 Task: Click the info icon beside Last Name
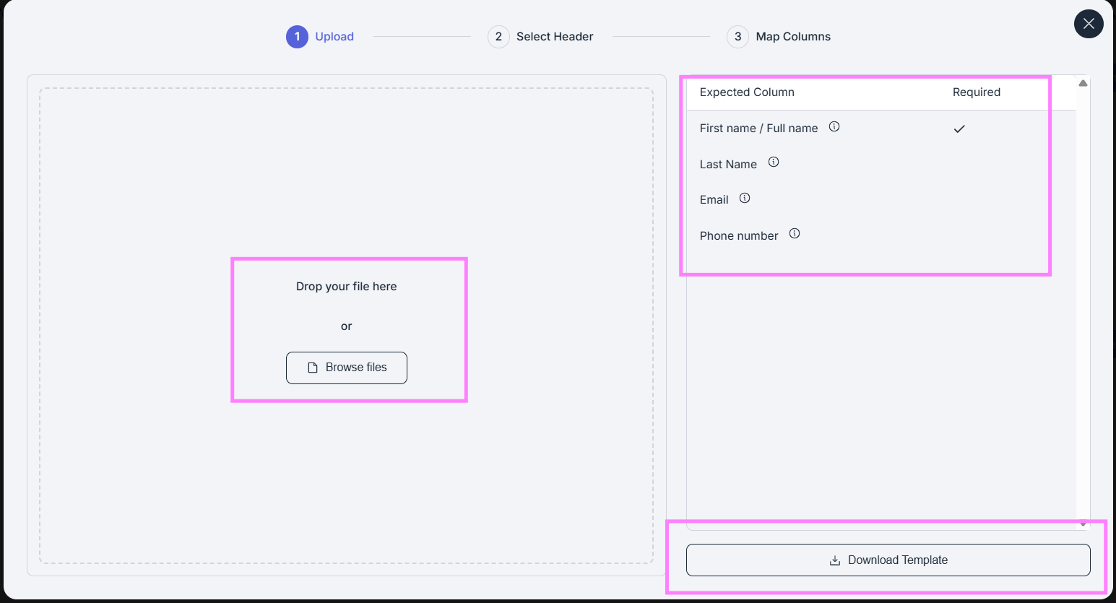click(774, 162)
